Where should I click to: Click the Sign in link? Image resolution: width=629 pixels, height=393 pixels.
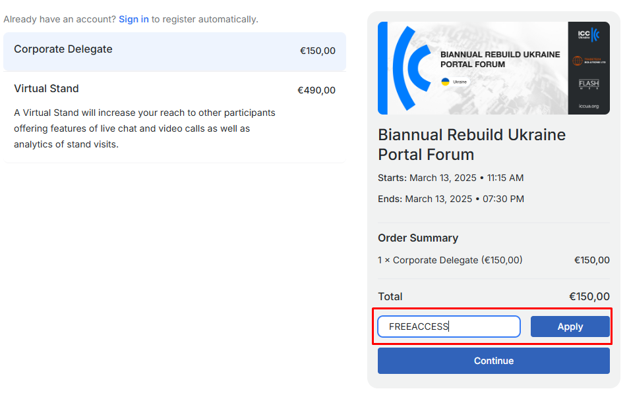134,19
